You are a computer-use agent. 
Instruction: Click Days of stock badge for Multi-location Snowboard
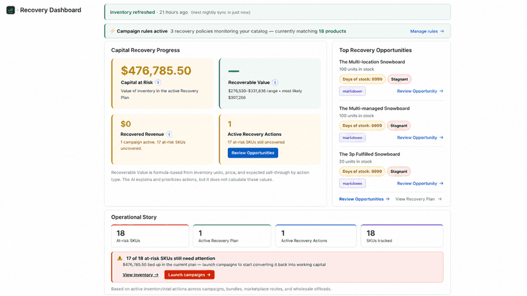click(362, 79)
